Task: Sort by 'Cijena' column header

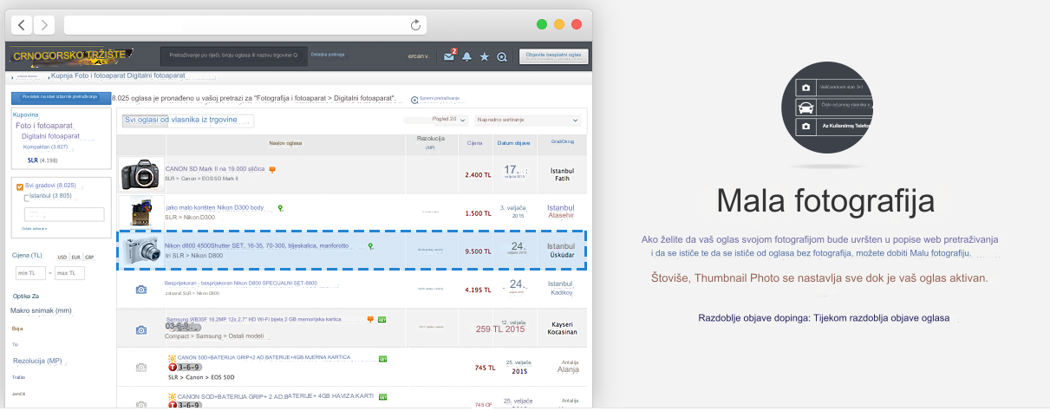Action: [x=475, y=143]
